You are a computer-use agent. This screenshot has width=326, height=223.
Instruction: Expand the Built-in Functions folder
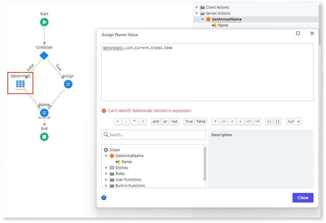coord(106,185)
